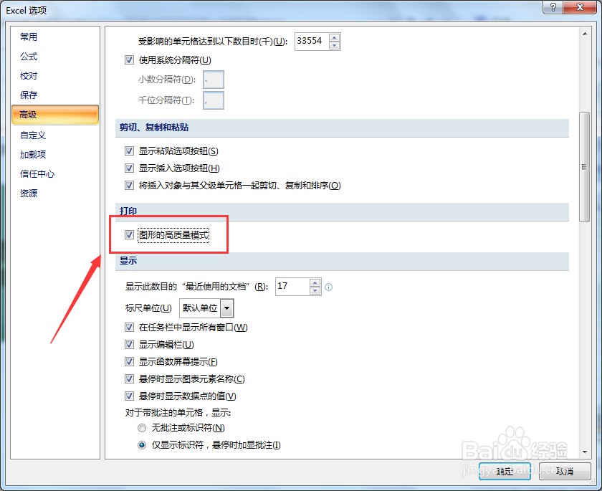Click the 确定 button
Screen dimensions: 602x491
505,471
